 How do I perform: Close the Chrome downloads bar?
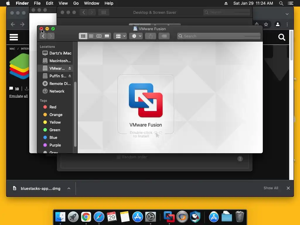(288, 188)
